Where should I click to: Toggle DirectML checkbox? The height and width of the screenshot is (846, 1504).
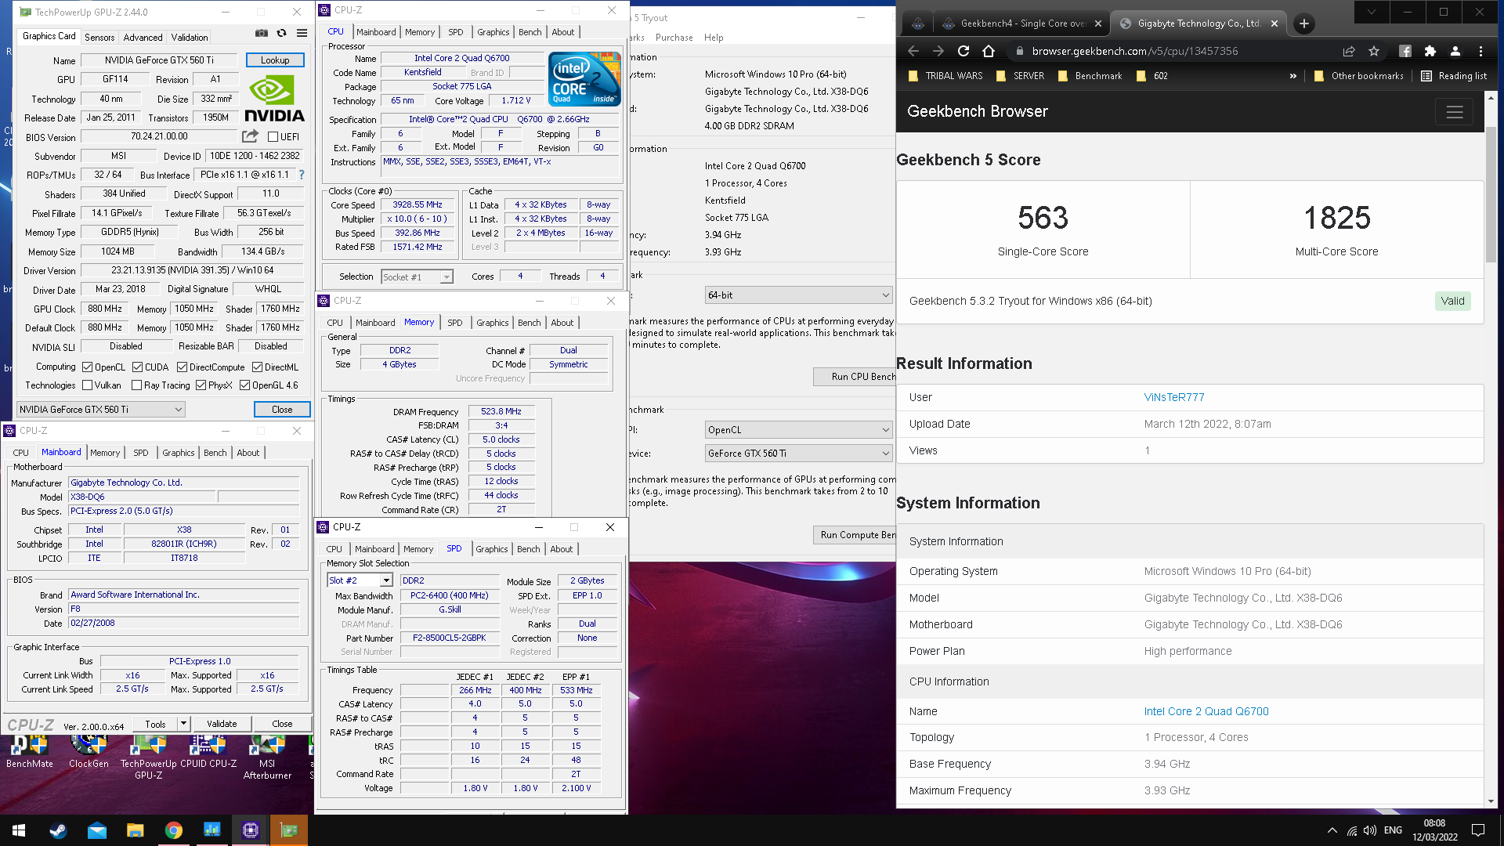[x=257, y=367]
